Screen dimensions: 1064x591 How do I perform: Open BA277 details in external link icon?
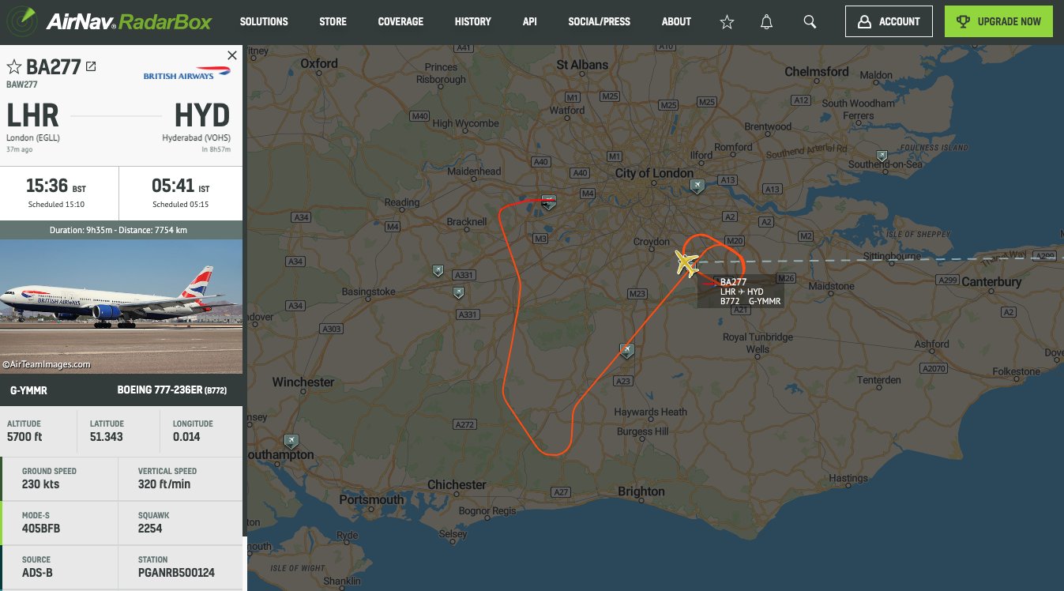pyautogui.click(x=91, y=66)
